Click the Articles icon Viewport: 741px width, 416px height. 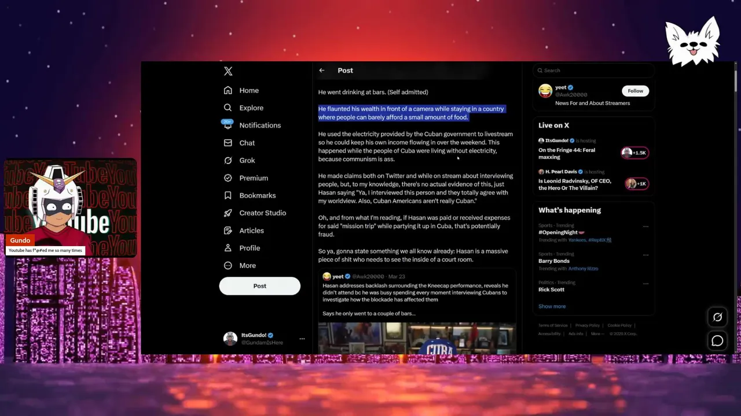228,231
